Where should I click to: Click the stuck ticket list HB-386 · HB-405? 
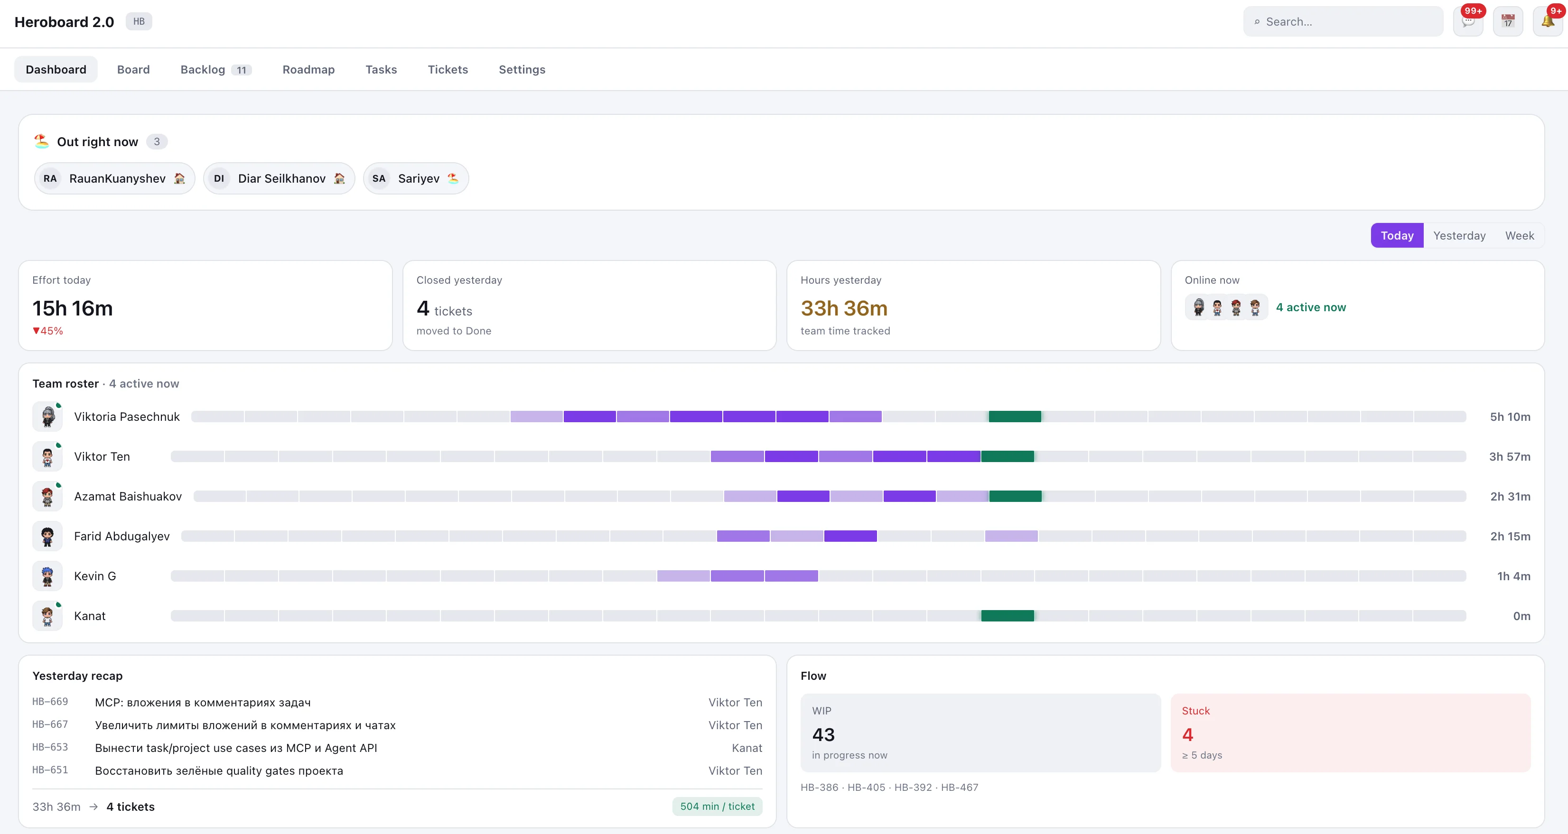point(889,787)
